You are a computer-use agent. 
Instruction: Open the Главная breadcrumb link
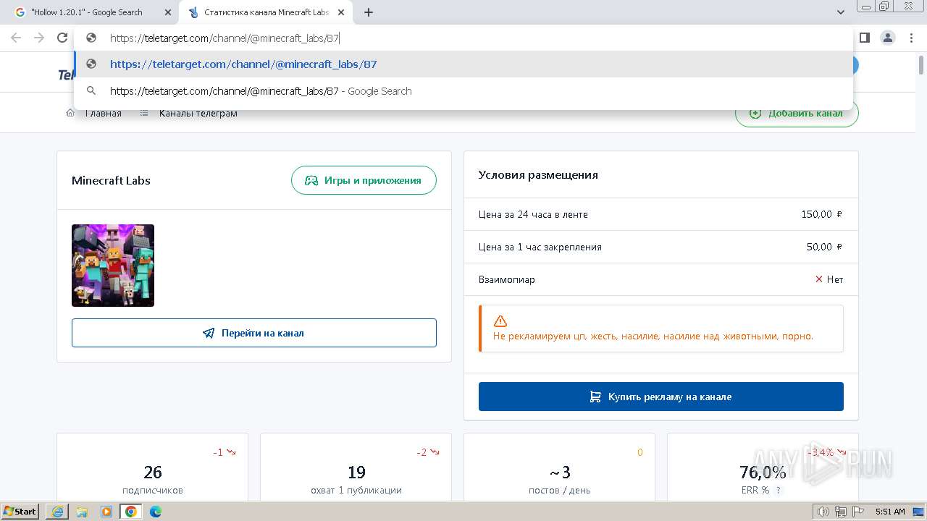[103, 113]
